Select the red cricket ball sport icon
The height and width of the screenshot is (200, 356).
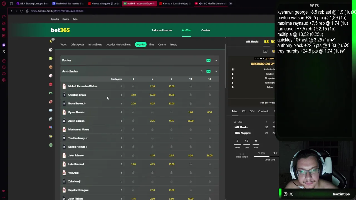click(x=51, y=84)
